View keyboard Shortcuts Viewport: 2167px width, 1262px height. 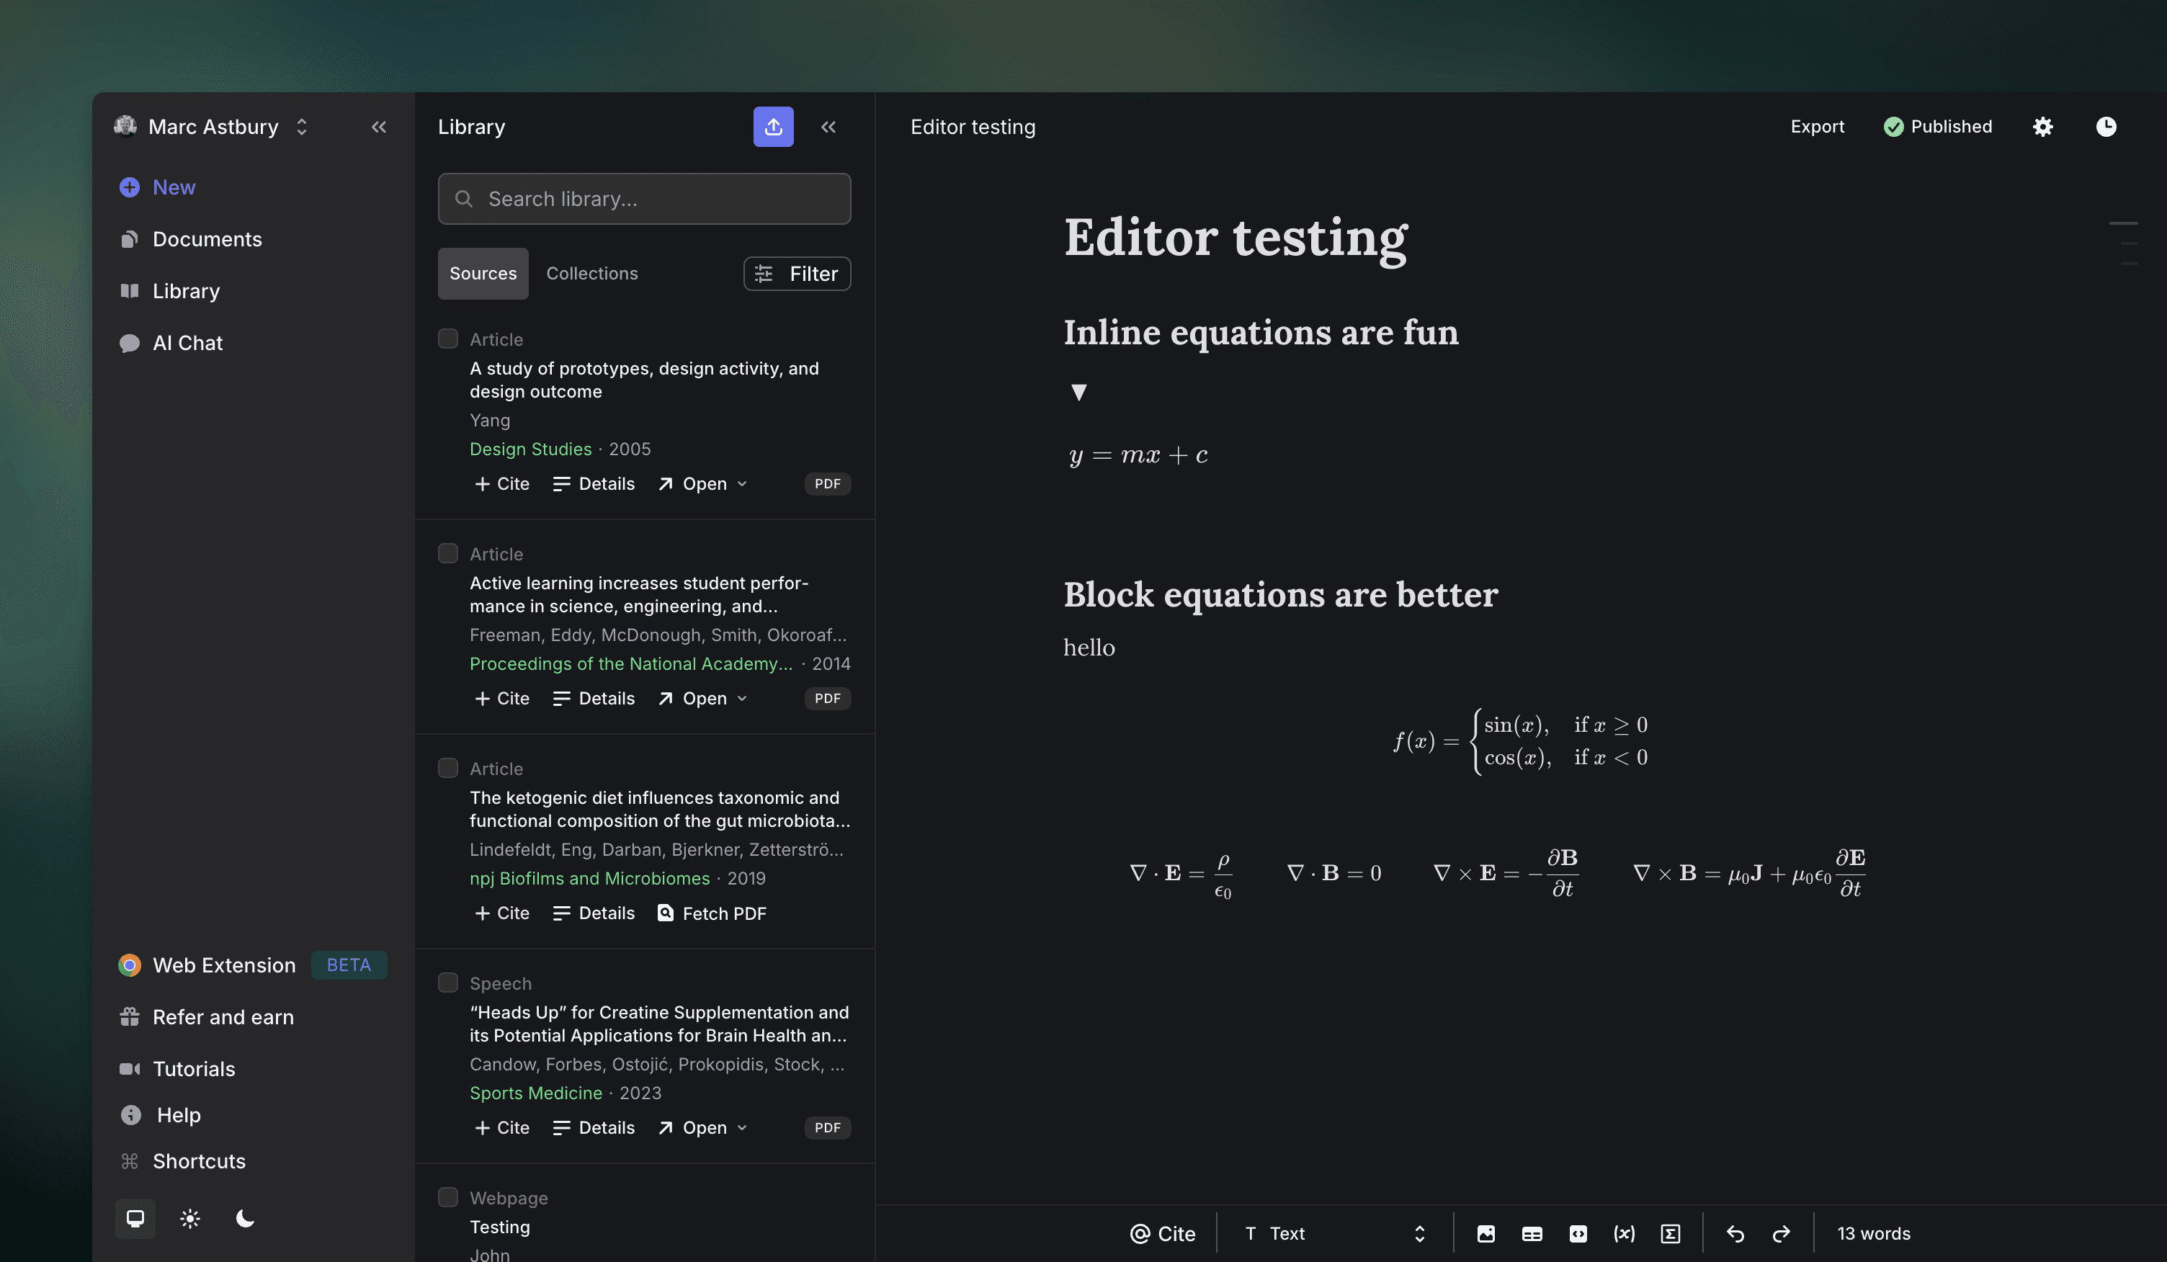[182, 1161]
